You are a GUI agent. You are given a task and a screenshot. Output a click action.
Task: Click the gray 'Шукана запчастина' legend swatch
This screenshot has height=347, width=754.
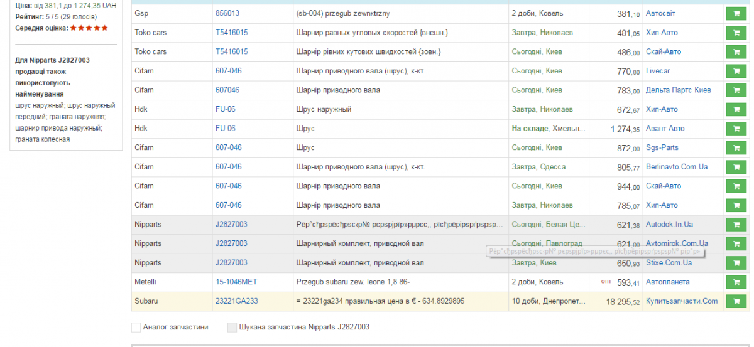coord(232,327)
